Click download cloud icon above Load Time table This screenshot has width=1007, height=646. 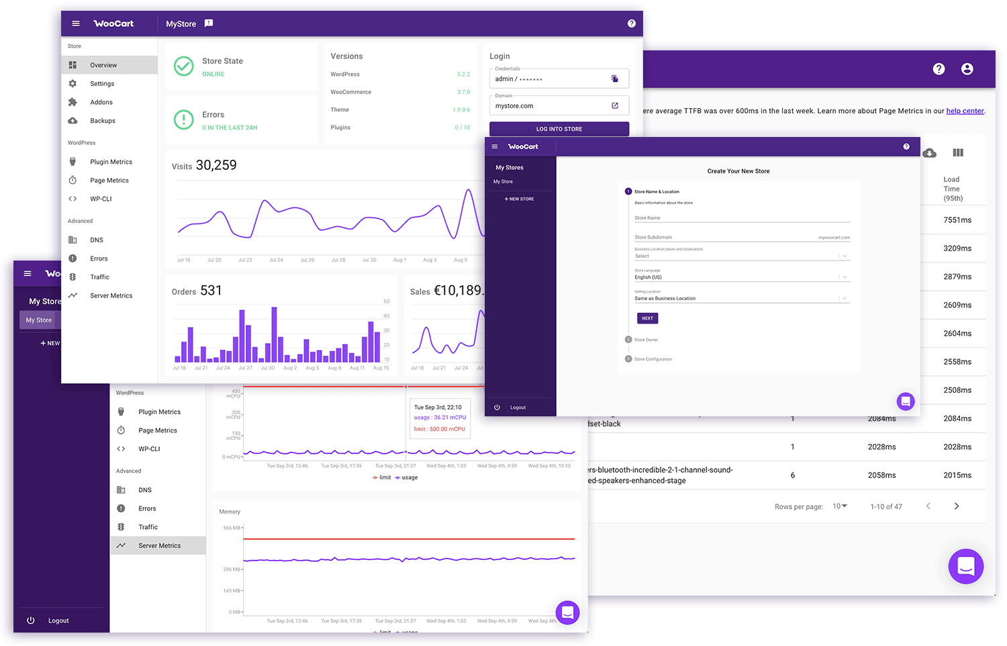pos(930,153)
